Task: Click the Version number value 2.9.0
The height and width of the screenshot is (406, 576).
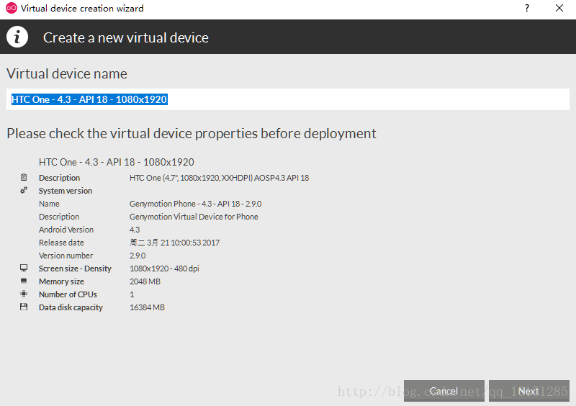Action: pos(138,256)
